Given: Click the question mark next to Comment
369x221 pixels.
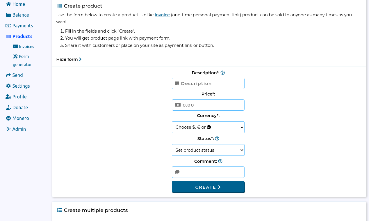Looking at the screenshot, I should point(220,161).
